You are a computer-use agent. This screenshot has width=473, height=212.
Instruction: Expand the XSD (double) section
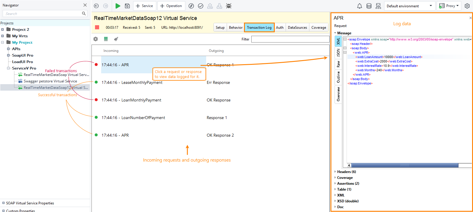click(x=335, y=201)
